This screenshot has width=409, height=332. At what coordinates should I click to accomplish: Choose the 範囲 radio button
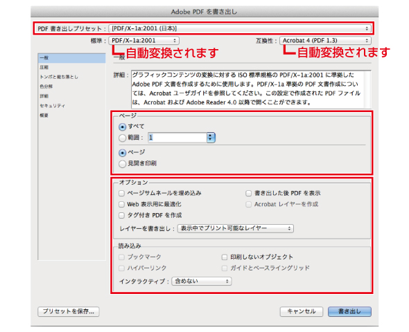[122, 138]
